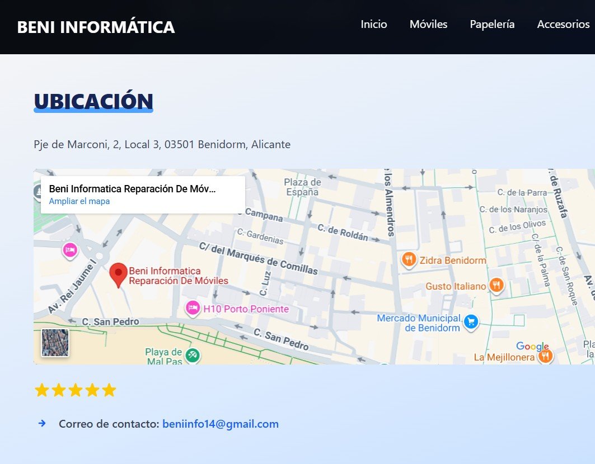Open the satellite view thumbnail on the map

[x=54, y=342]
